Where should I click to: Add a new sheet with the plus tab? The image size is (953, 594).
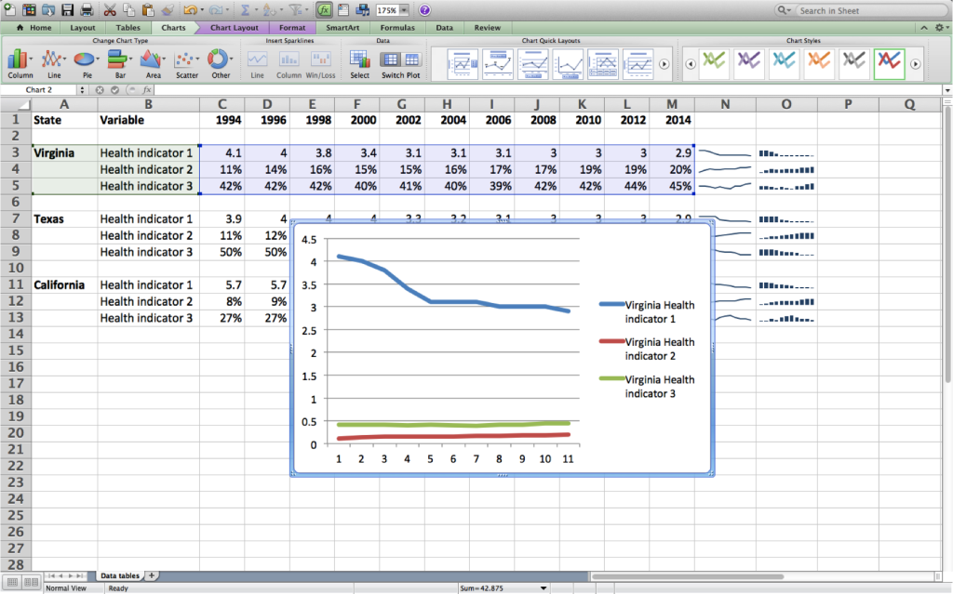(x=151, y=576)
